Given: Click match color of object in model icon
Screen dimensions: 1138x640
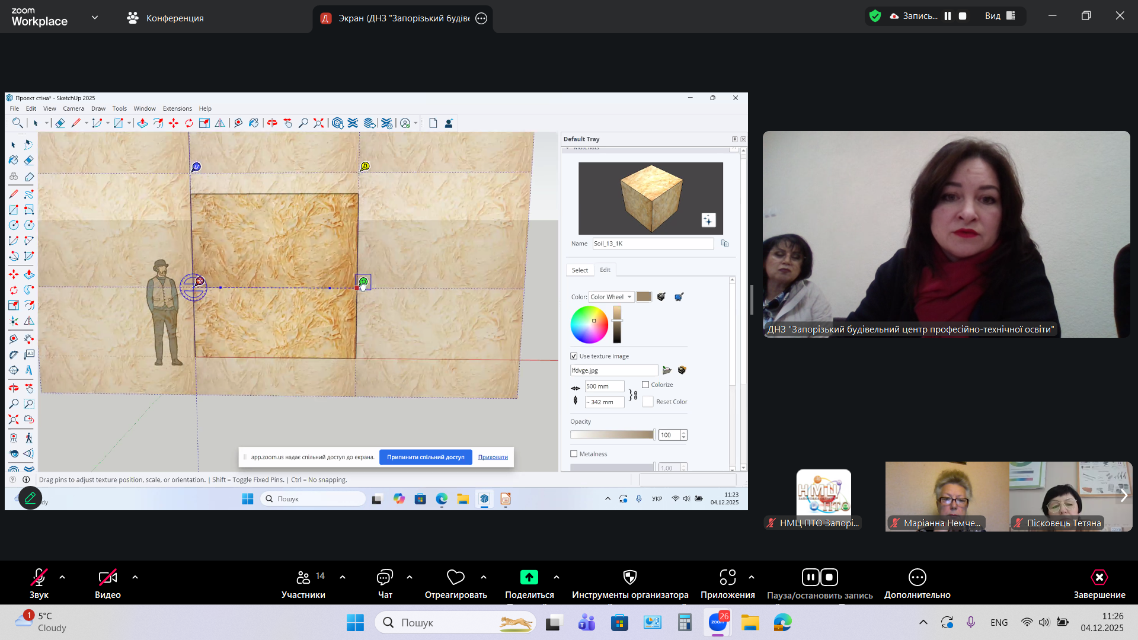Looking at the screenshot, I should (661, 297).
